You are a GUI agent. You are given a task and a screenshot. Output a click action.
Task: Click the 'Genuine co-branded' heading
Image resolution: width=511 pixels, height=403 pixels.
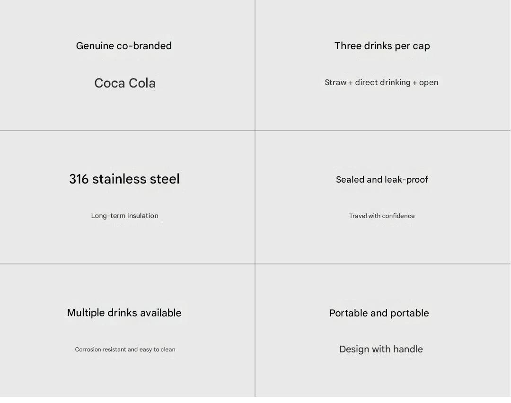124,46
